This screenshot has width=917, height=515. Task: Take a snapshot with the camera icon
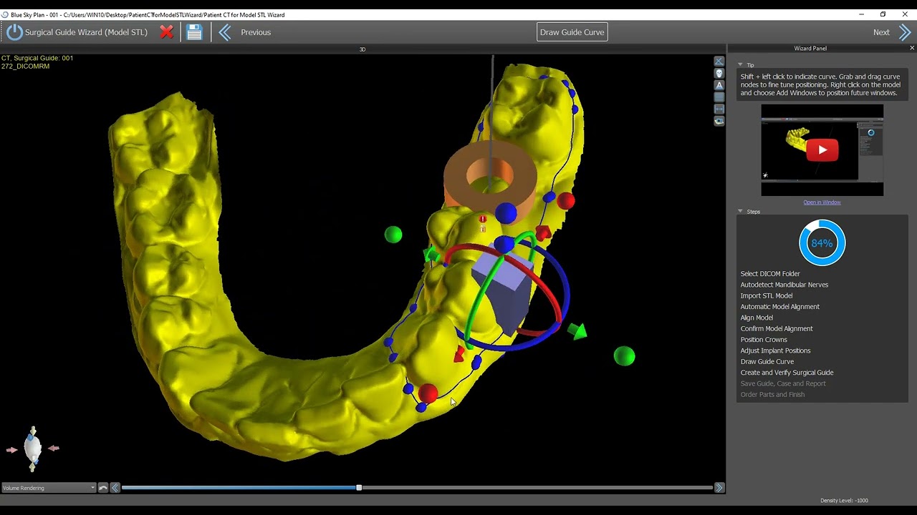point(719,121)
